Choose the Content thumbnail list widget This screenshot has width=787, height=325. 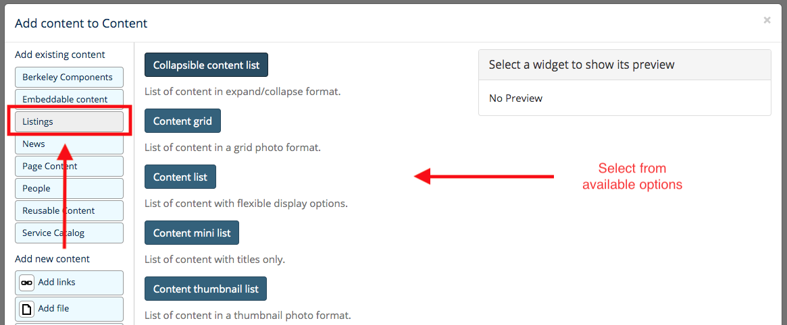pyautogui.click(x=206, y=289)
